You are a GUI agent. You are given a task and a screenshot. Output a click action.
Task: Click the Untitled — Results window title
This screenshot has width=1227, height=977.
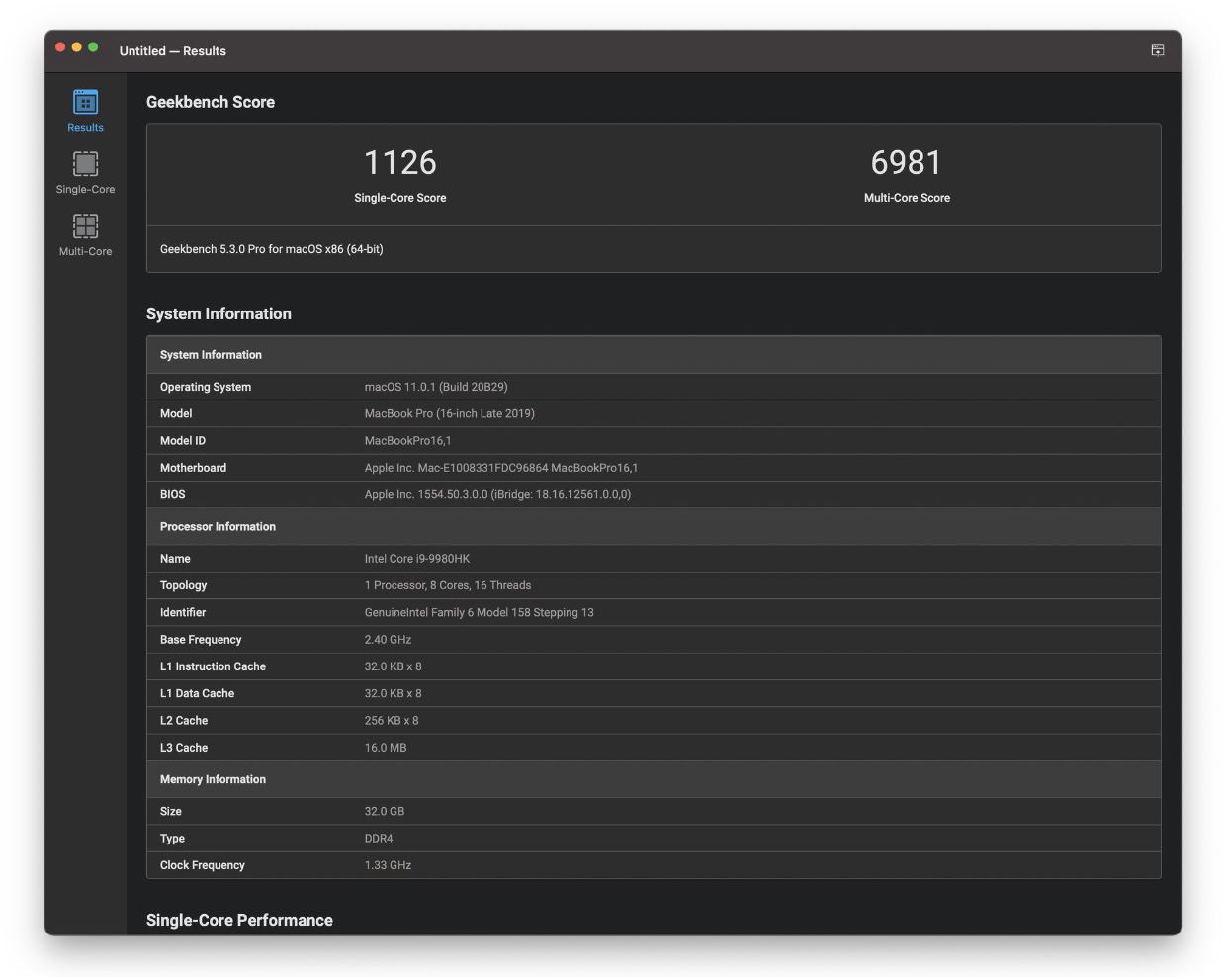click(173, 51)
